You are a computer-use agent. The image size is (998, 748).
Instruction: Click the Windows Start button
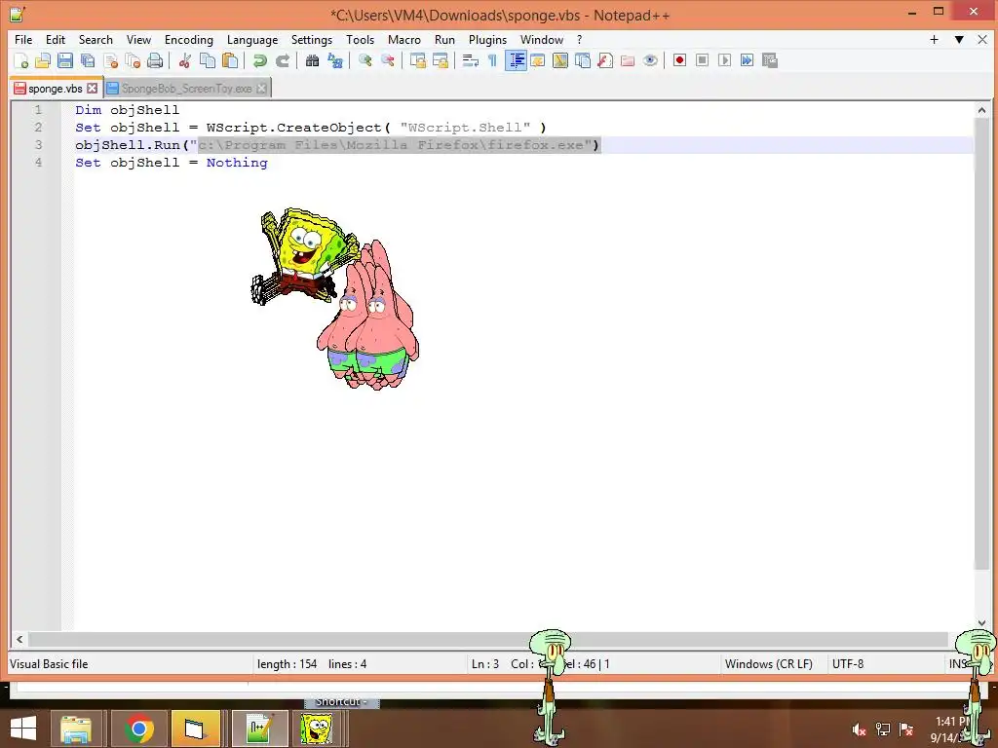coord(23,729)
